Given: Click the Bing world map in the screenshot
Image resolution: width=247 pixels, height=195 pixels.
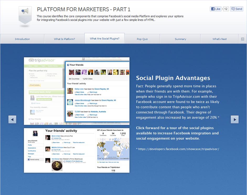Looking at the screenshot, I should click(113, 149).
